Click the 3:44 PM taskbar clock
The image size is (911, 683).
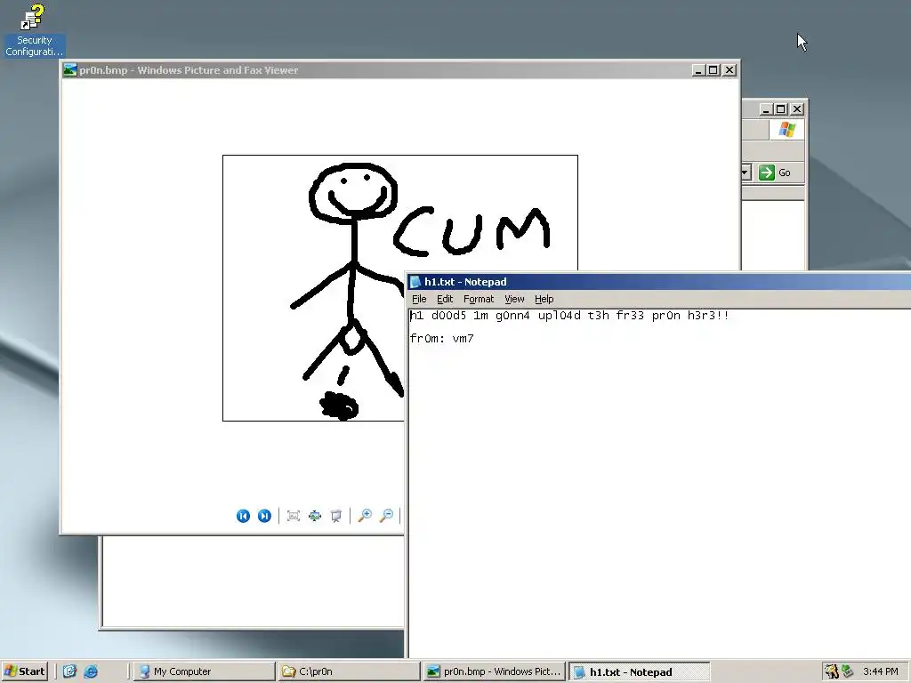coord(880,671)
